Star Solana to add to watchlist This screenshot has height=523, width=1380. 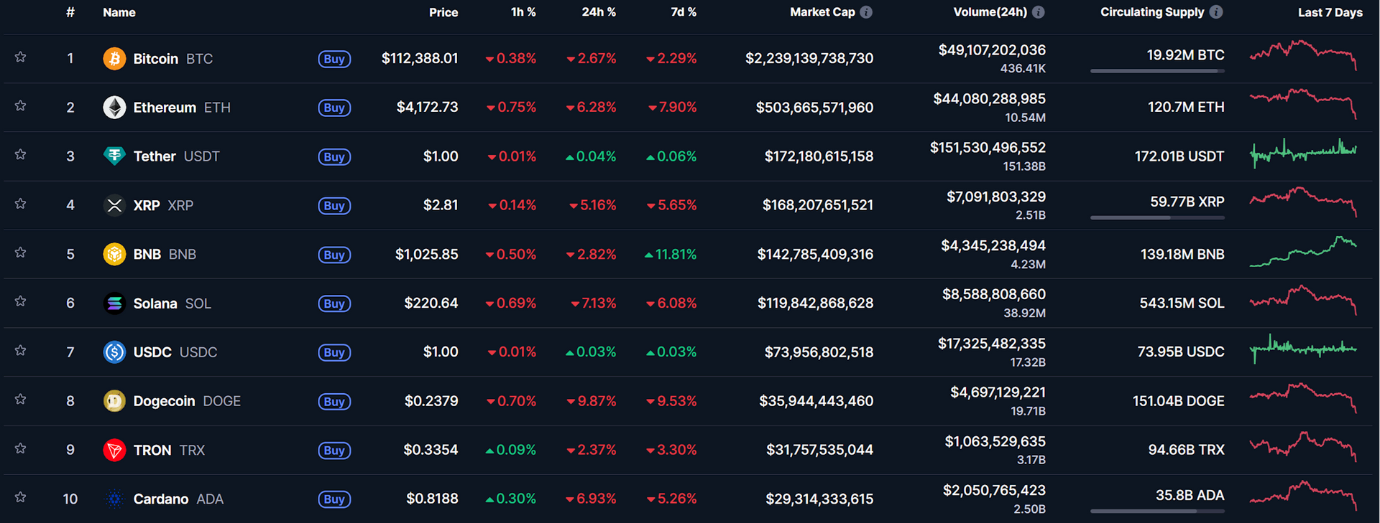pos(21,301)
